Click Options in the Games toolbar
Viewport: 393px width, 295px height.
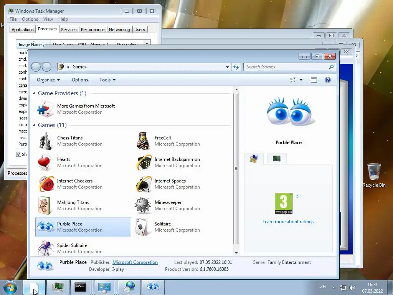[80, 80]
